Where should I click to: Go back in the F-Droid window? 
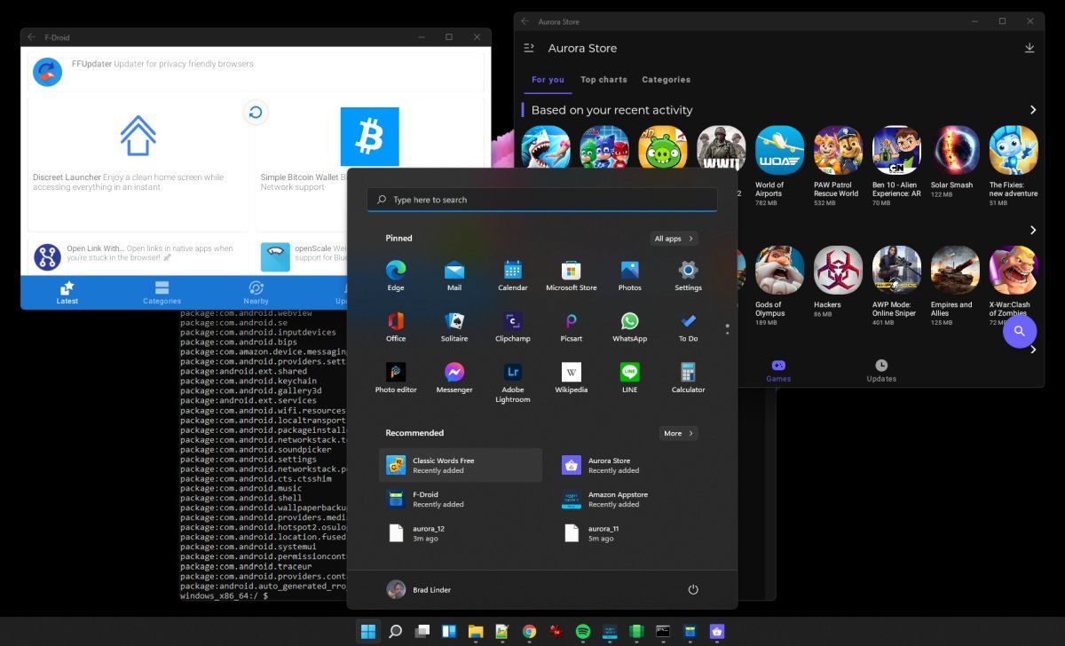point(31,37)
